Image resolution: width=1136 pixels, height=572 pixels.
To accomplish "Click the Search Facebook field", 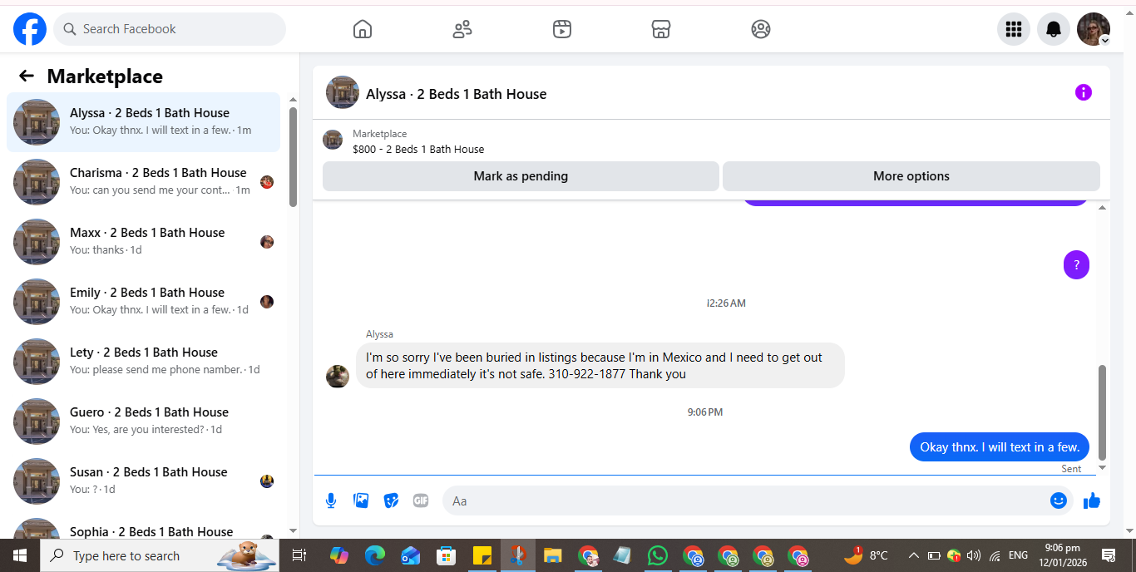I will 170,29.
